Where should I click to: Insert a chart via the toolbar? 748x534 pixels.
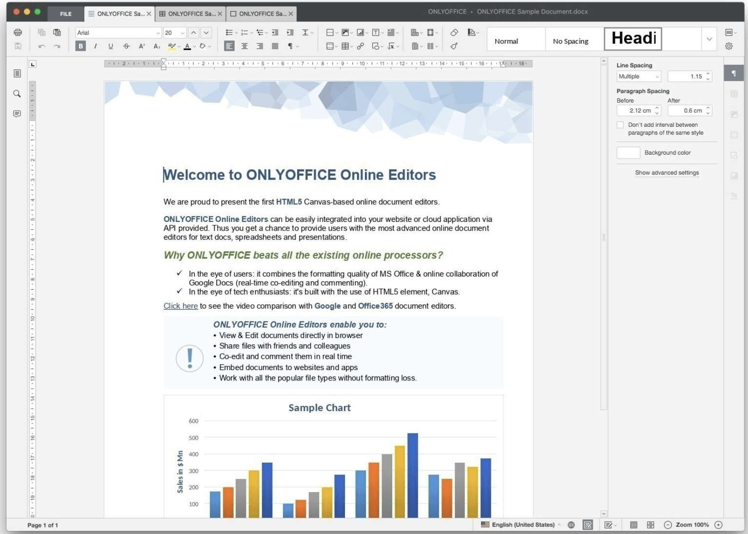coord(360,32)
